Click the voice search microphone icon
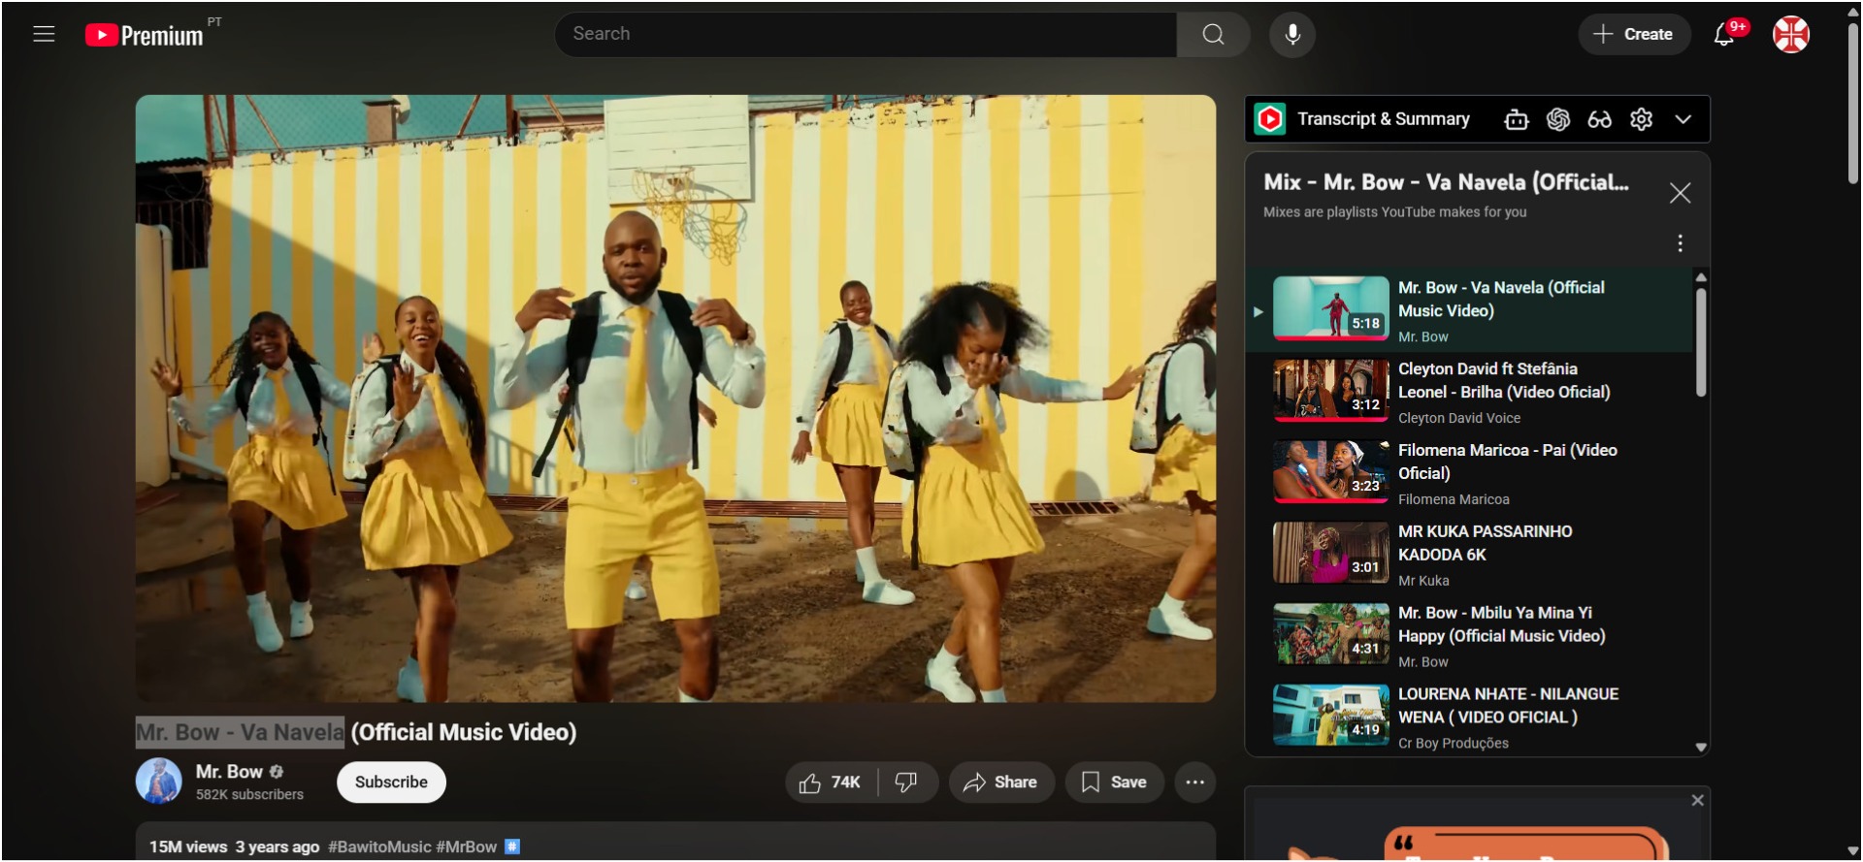 (x=1291, y=35)
